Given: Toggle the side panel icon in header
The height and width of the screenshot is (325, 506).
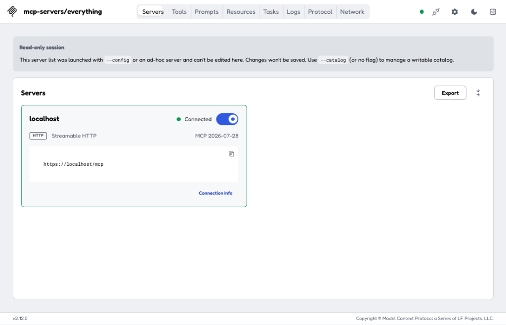Looking at the screenshot, I should coord(493,12).
